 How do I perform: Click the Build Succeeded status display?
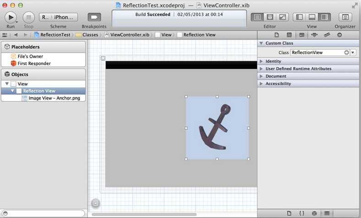coord(179,18)
